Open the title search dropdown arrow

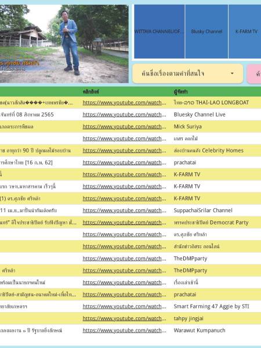(232, 74)
